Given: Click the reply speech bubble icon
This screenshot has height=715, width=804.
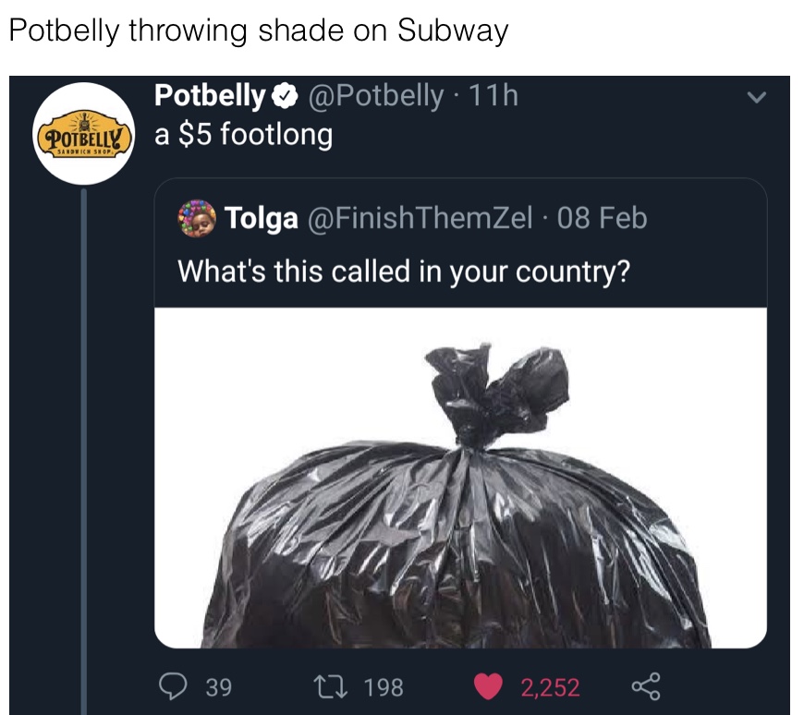Looking at the screenshot, I should pos(173,686).
